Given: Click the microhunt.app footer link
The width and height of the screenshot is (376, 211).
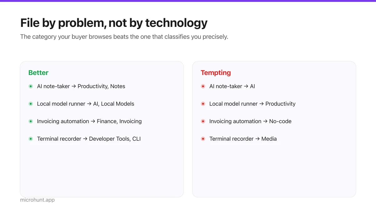Looking at the screenshot, I should tap(37, 200).
